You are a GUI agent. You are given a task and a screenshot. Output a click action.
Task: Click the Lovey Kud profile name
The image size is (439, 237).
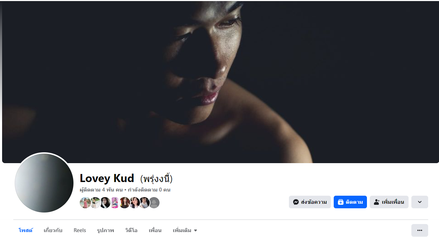(107, 179)
